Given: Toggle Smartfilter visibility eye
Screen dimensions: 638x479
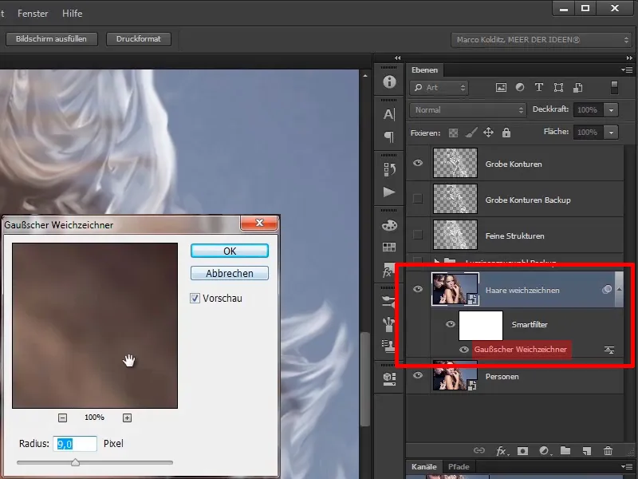Looking at the screenshot, I should pos(451,324).
